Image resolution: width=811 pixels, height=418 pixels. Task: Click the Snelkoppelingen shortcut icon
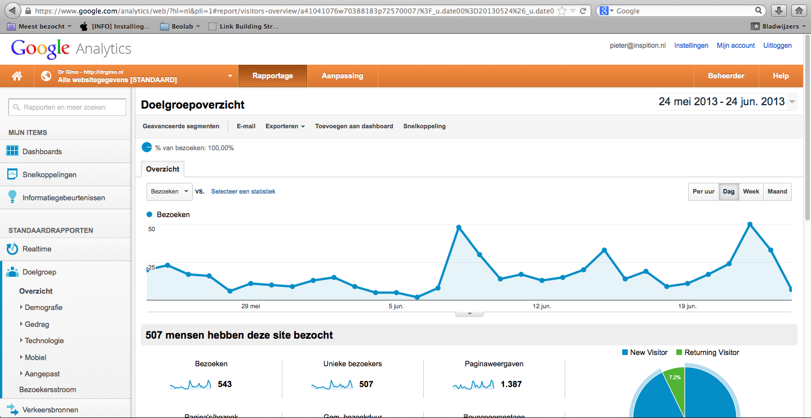click(12, 174)
